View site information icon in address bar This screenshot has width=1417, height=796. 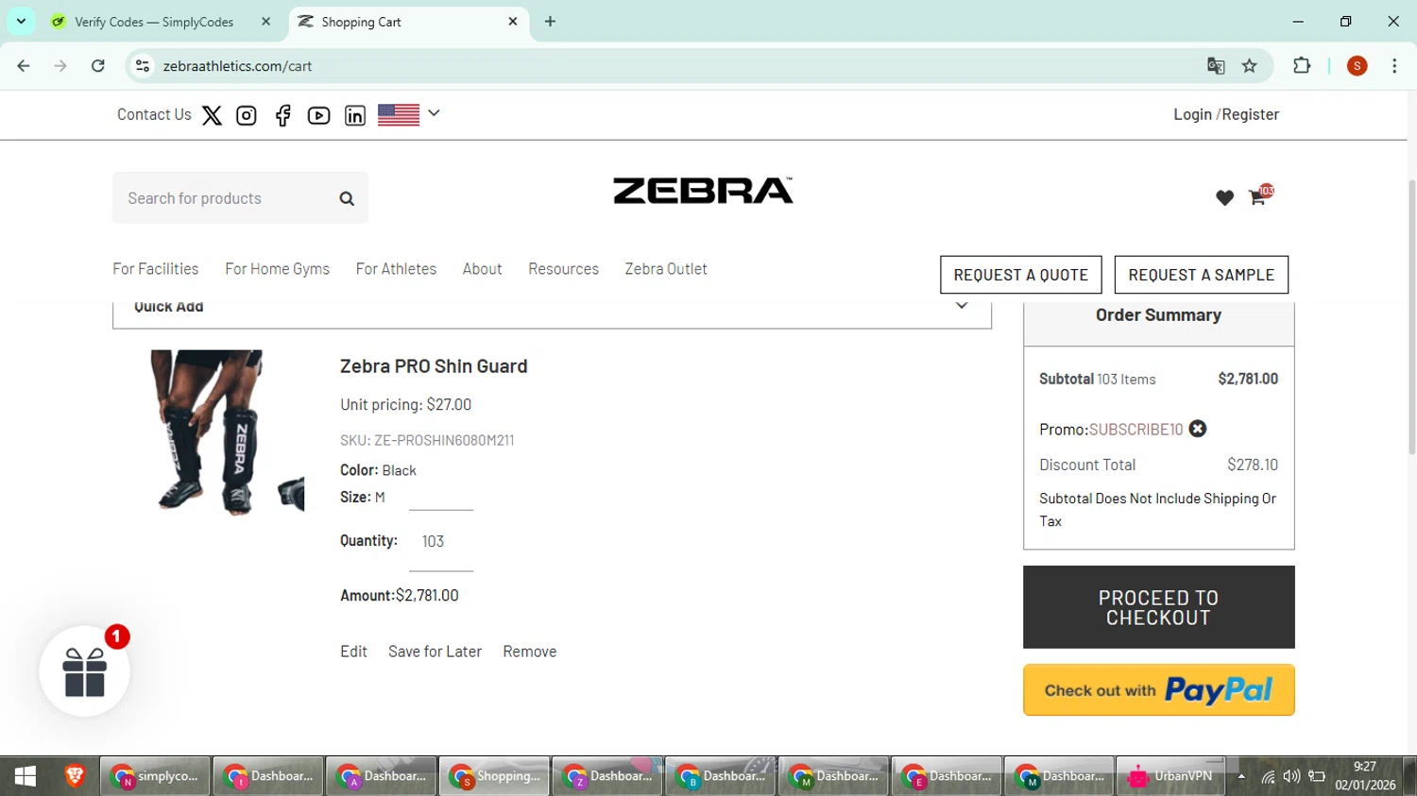pyautogui.click(x=143, y=66)
